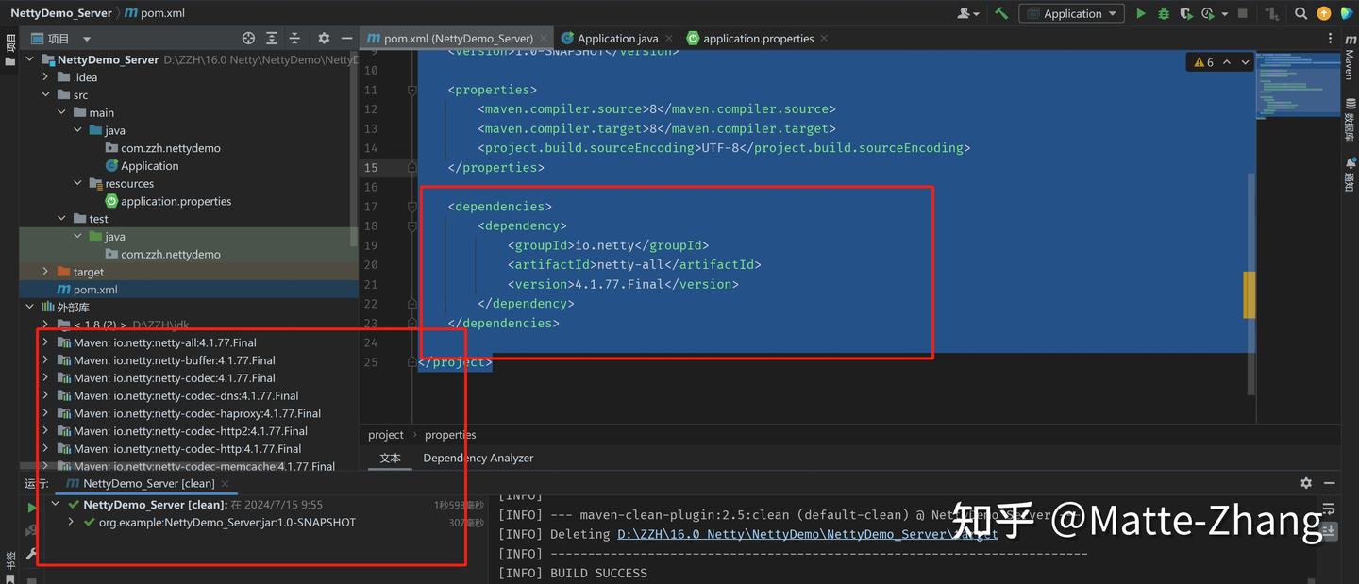Run the Application configuration with green play icon
Screen dimensions: 1359x584
click(x=1141, y=13)
